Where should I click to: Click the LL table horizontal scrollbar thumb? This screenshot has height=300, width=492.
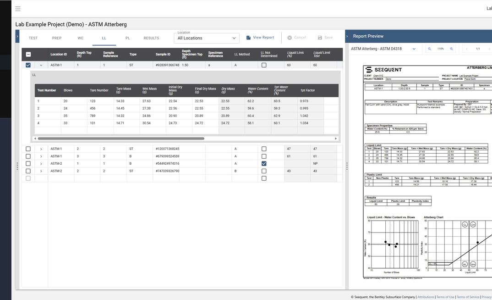pos(121,139)
